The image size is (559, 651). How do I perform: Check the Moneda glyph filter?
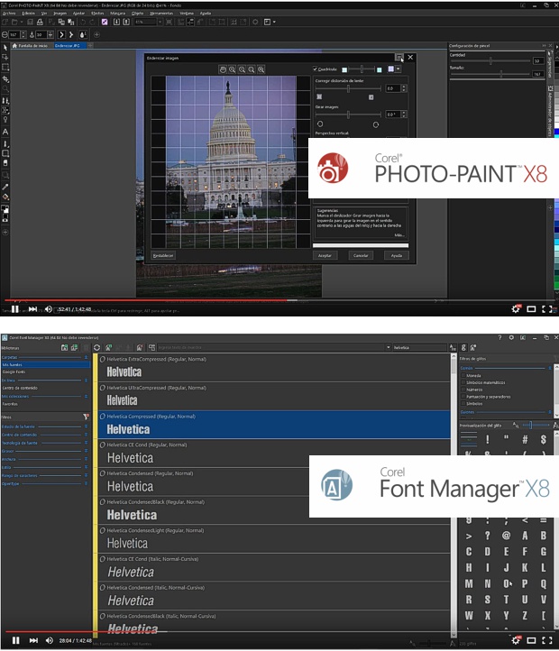click(463, 375)
